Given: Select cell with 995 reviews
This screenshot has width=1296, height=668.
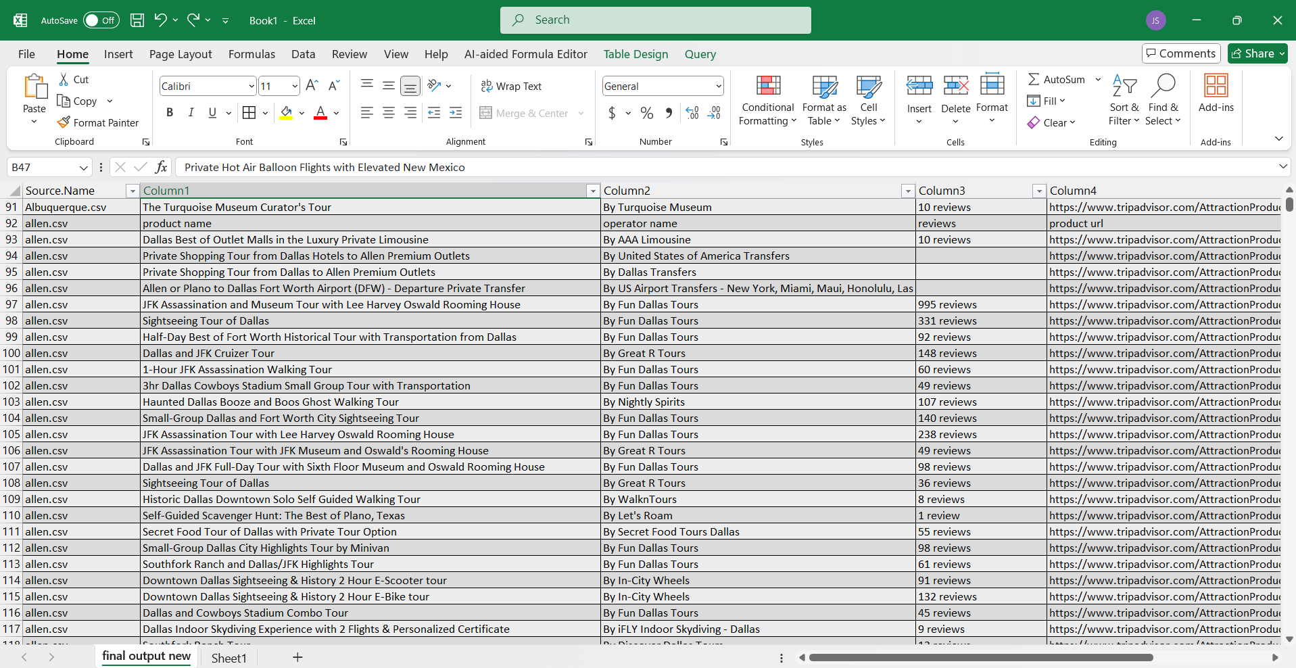Looking at the screenshot, I should [x=981, y=305].
